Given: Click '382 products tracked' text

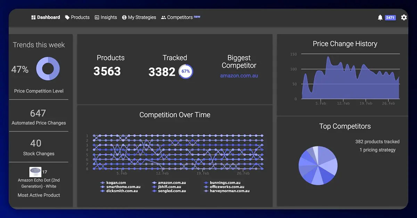Looking at the screenshot, I should point(377,142).
